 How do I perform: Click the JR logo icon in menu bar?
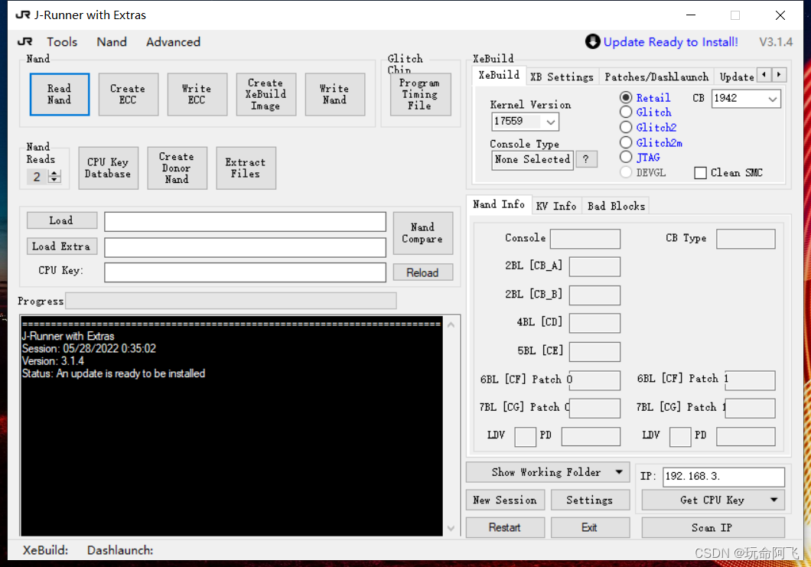24,42
